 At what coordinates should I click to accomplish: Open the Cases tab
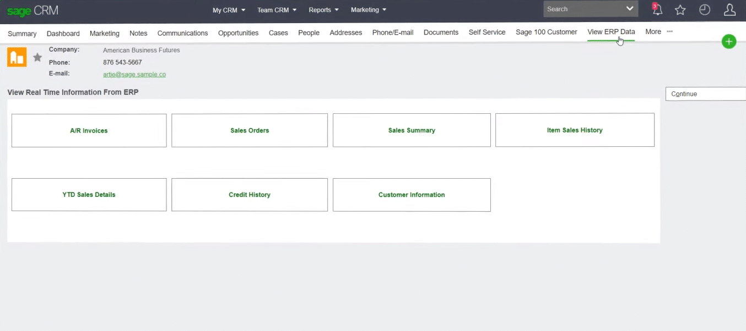pyautogui.click(x=278, y=33)
